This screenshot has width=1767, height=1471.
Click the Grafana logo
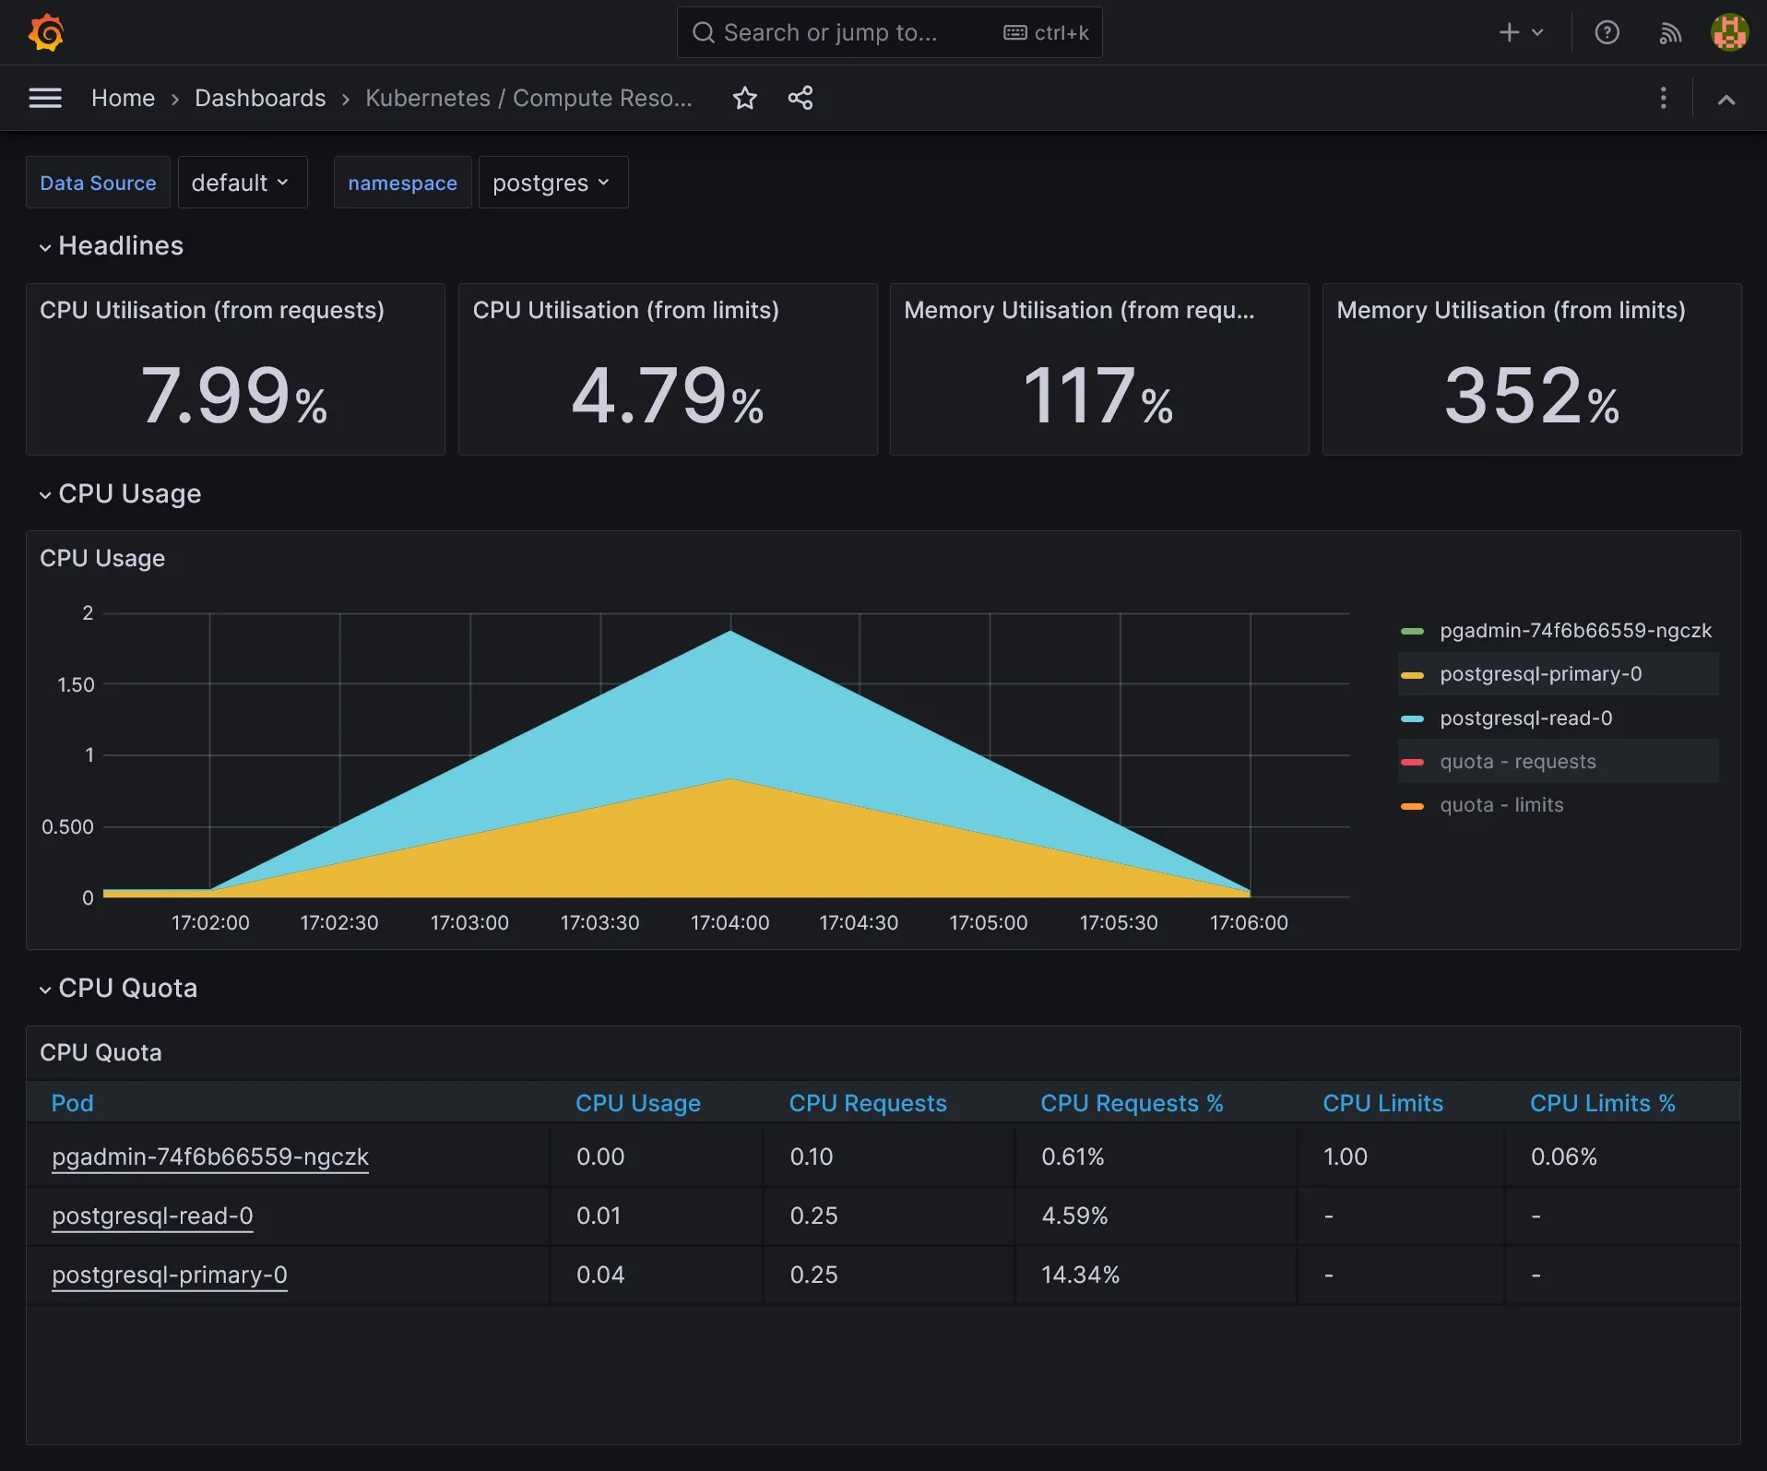pyautogui.click(x=45, y=32)
